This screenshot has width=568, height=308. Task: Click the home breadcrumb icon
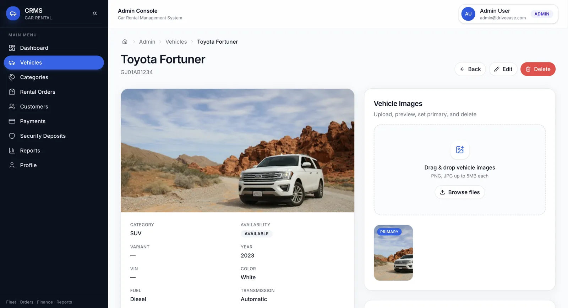pos(125,42)
